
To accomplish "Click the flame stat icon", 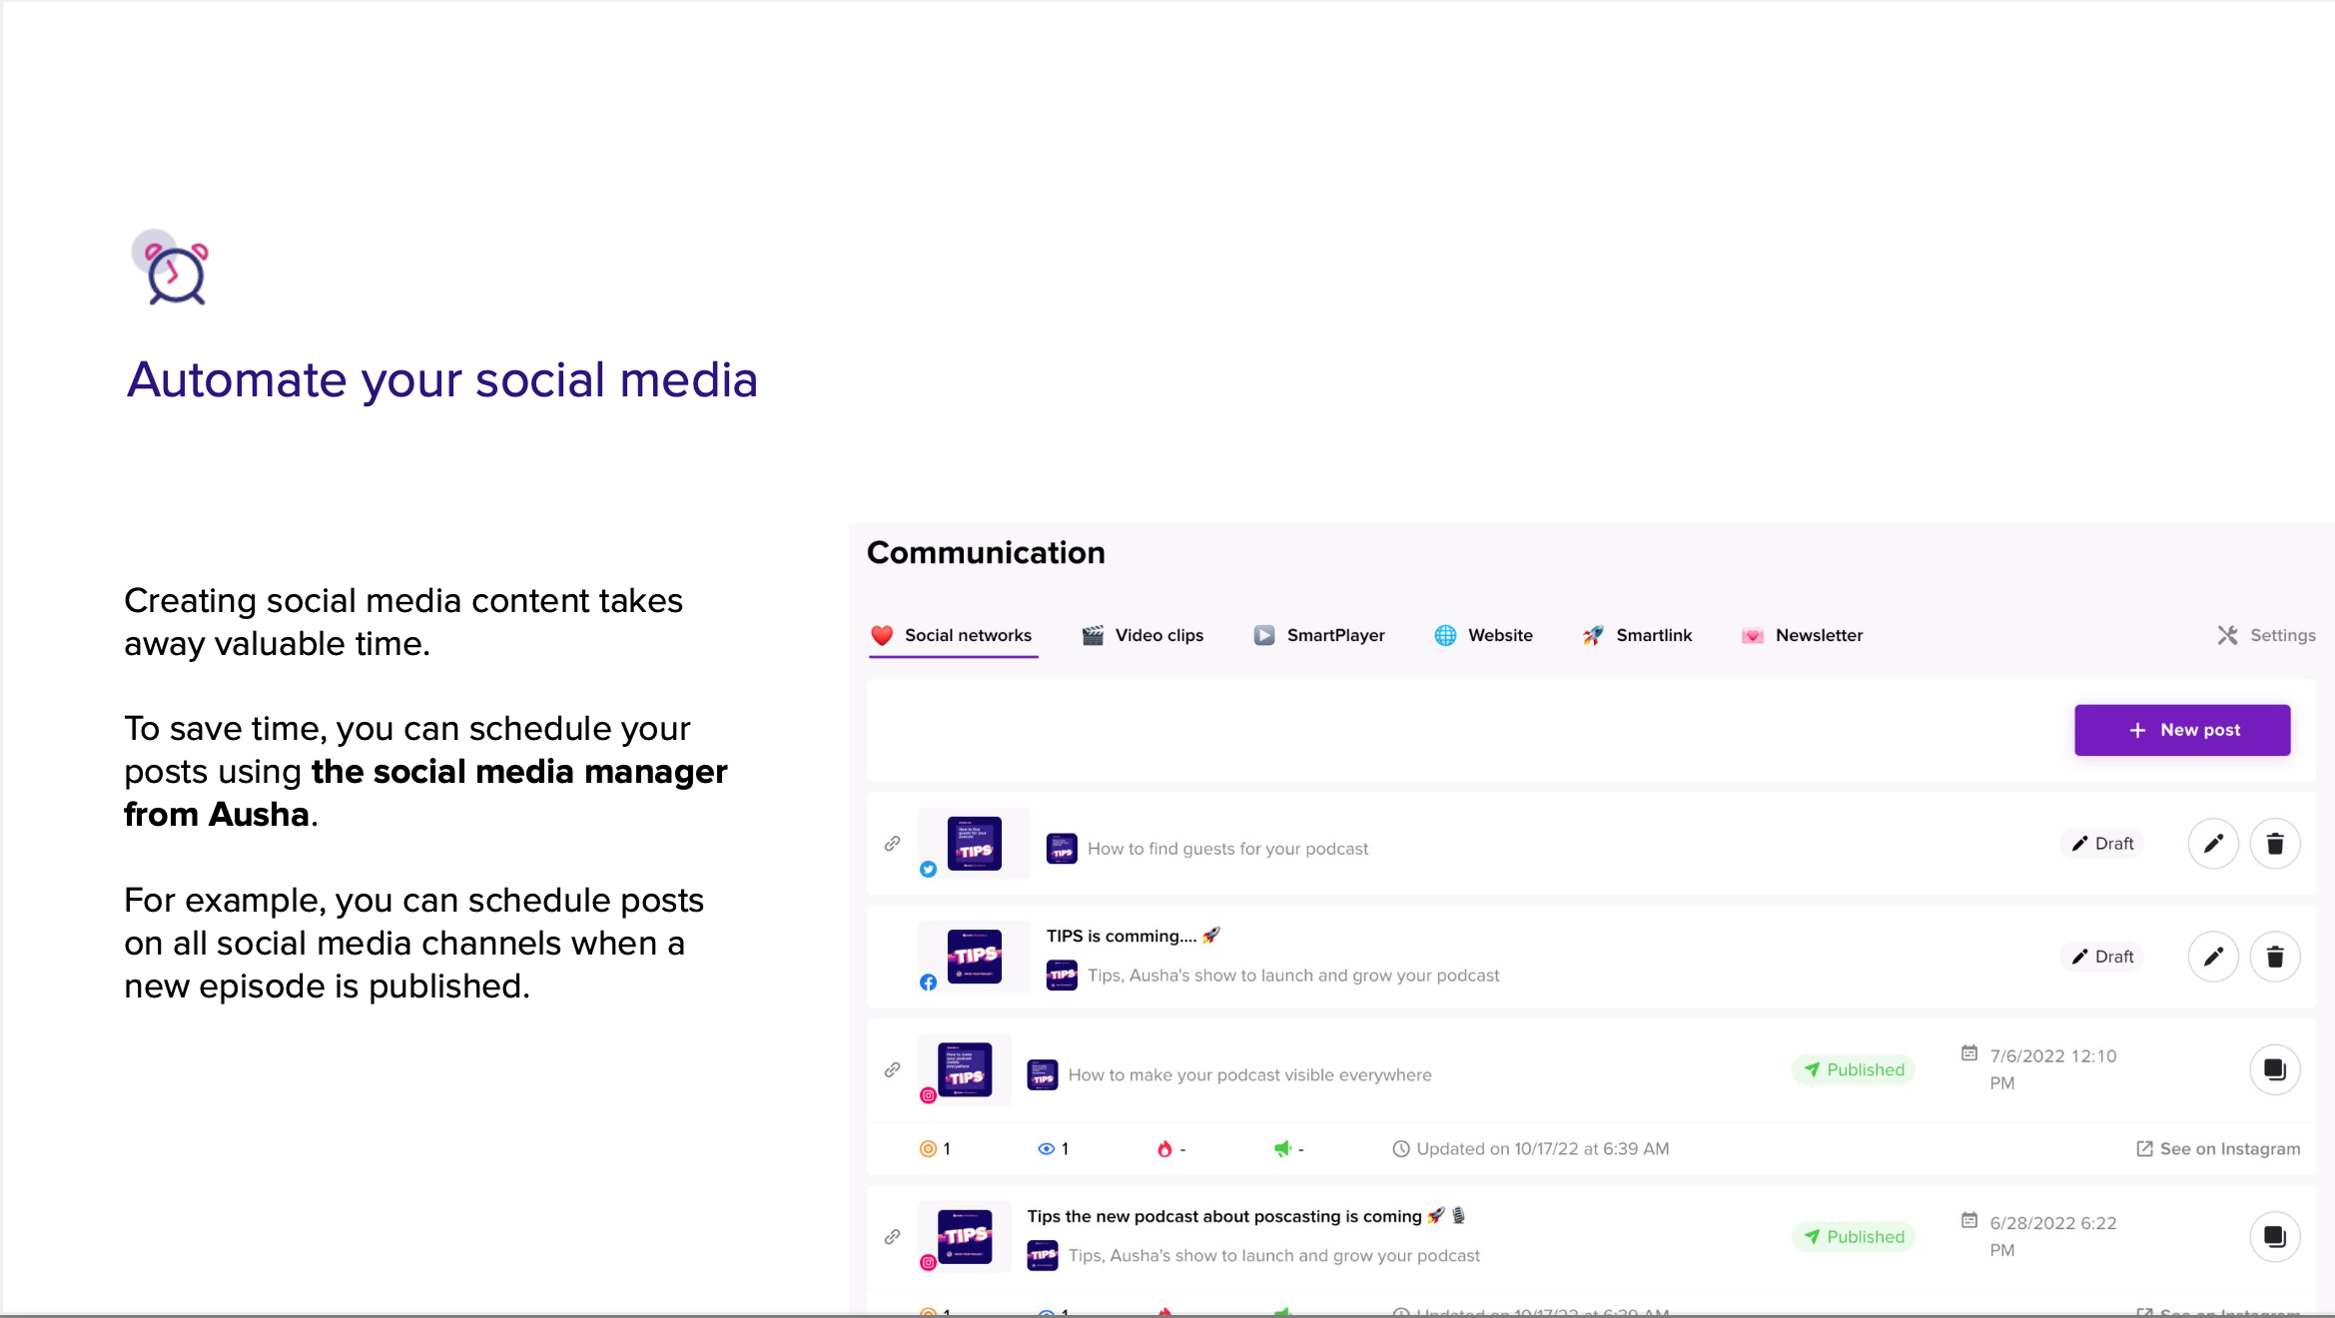I will click(1164, 1148).
